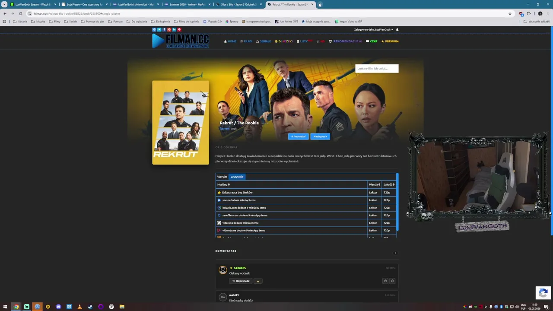Open the Google social icon
Screen dimensions: 553x311
(169, 29)
